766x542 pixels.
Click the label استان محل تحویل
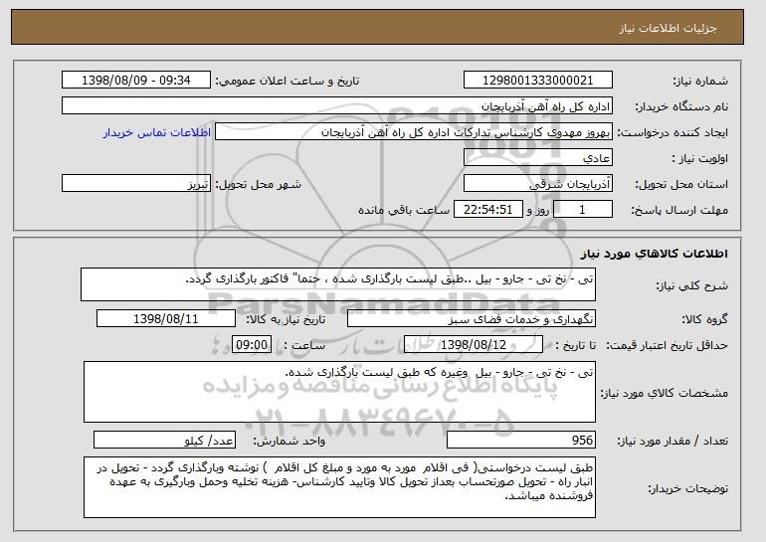tap(681, 184)
